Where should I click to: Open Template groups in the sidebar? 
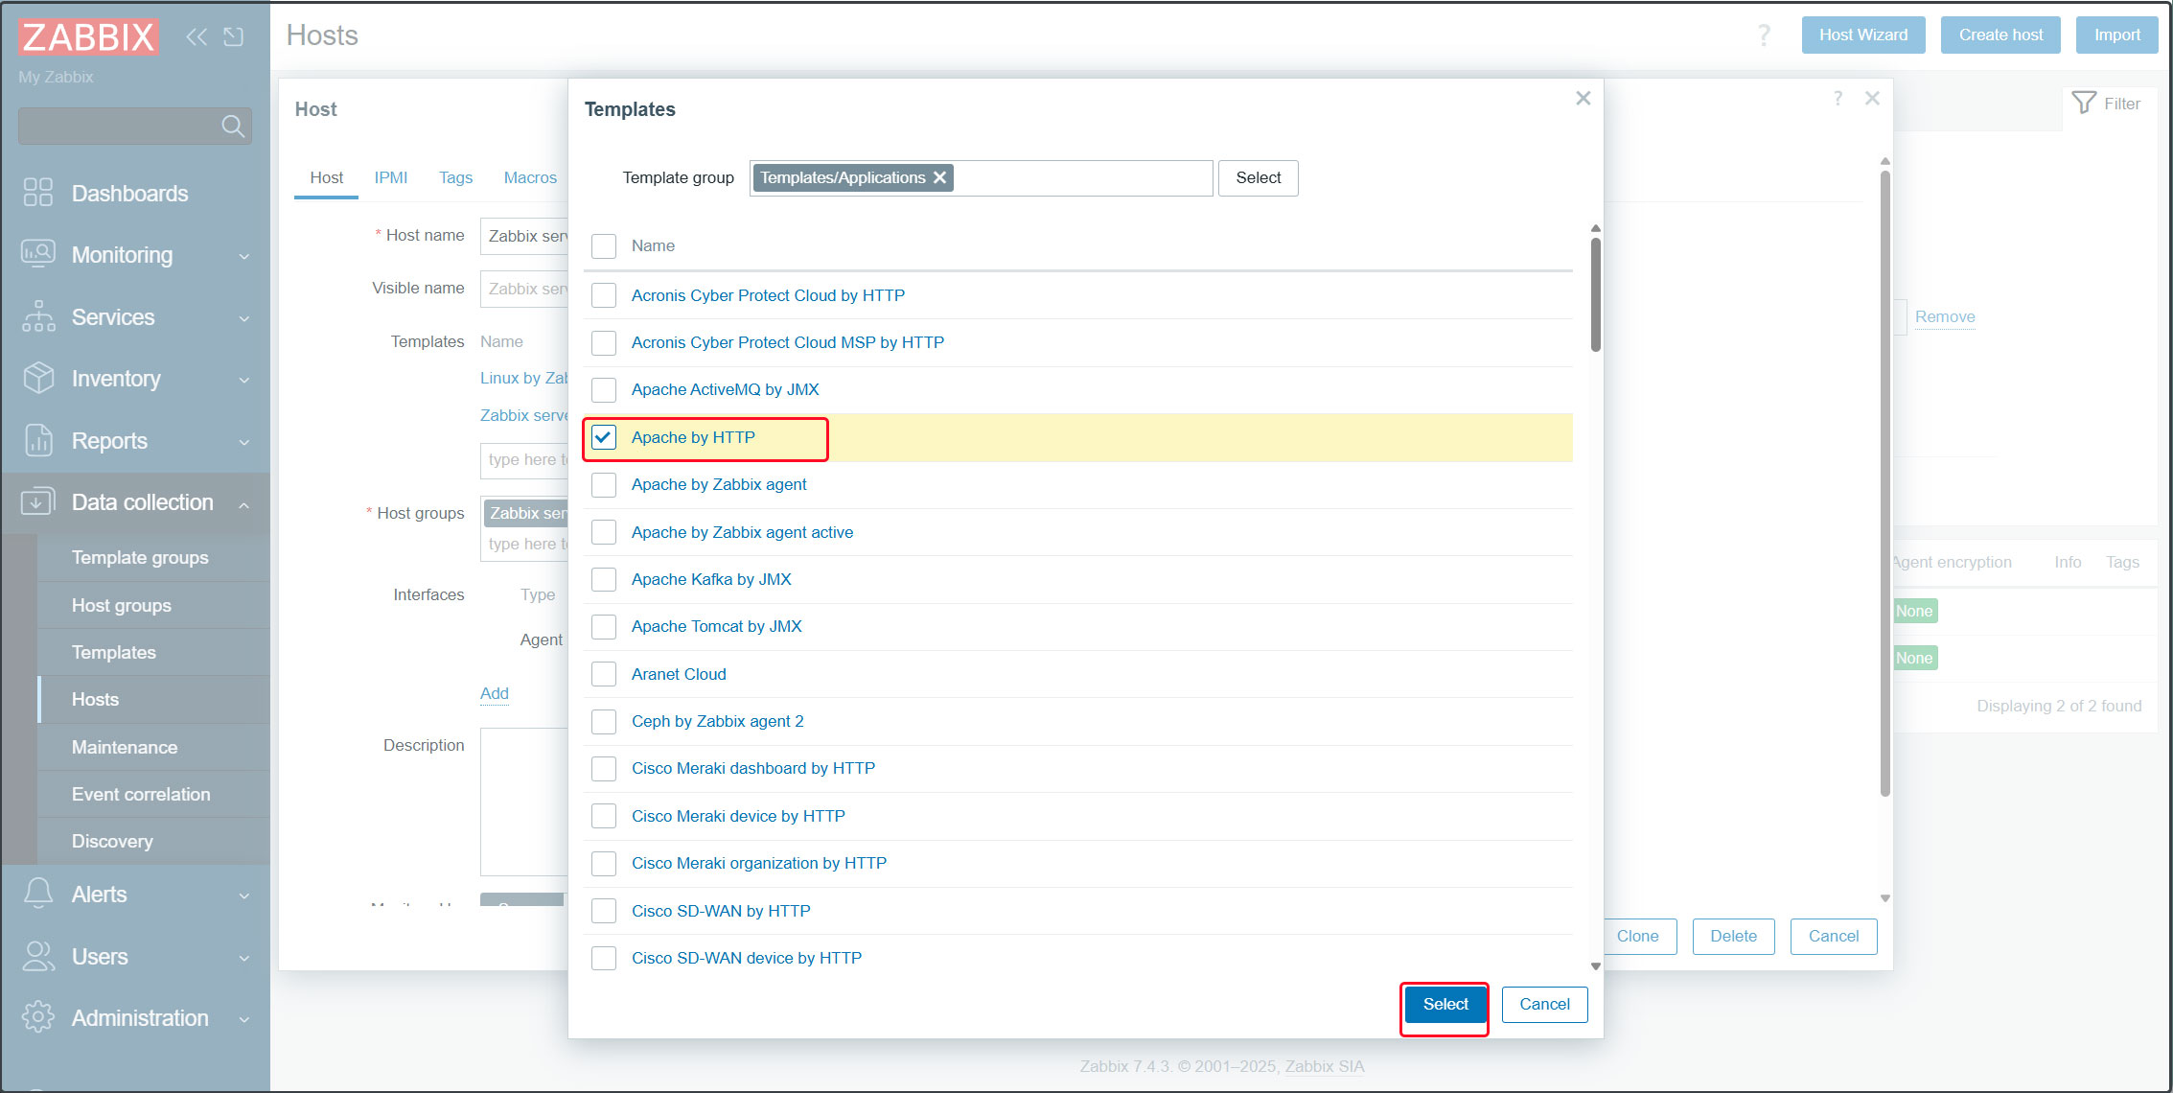(140, 557)
